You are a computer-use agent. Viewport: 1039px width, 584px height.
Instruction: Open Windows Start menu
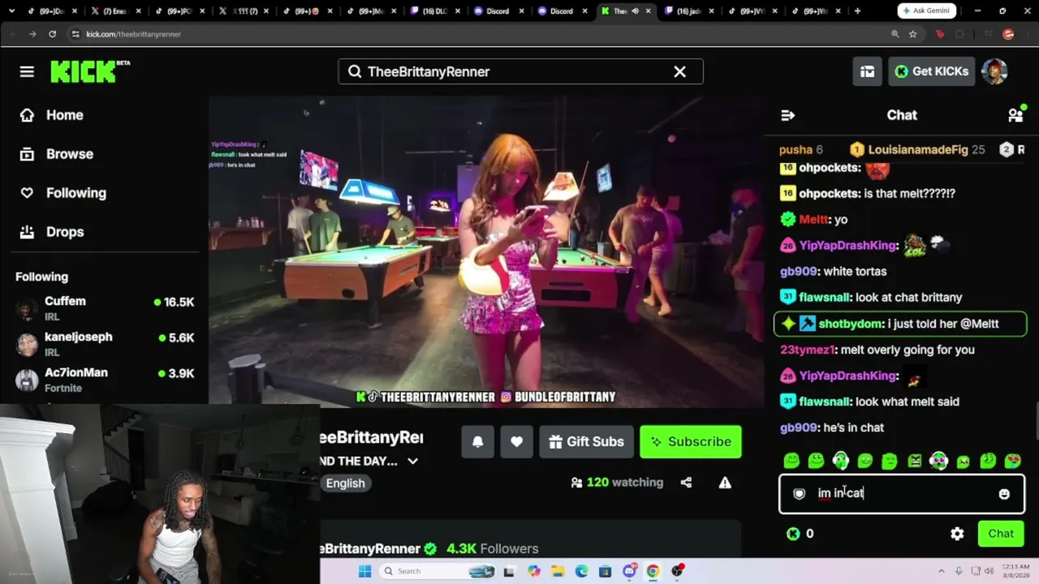coord(364,571)
